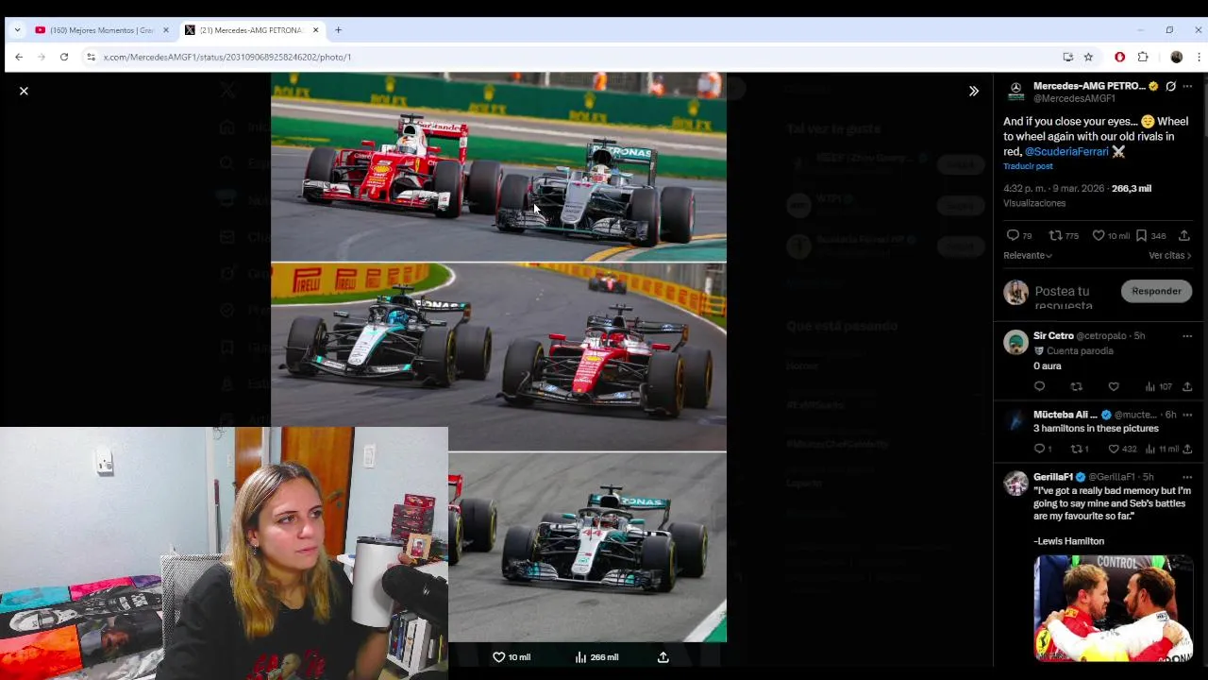Viewport: 1208px width, 680px height.
Task: Open the Relevante sort dropdown
Action: (x=1028, y=255)
